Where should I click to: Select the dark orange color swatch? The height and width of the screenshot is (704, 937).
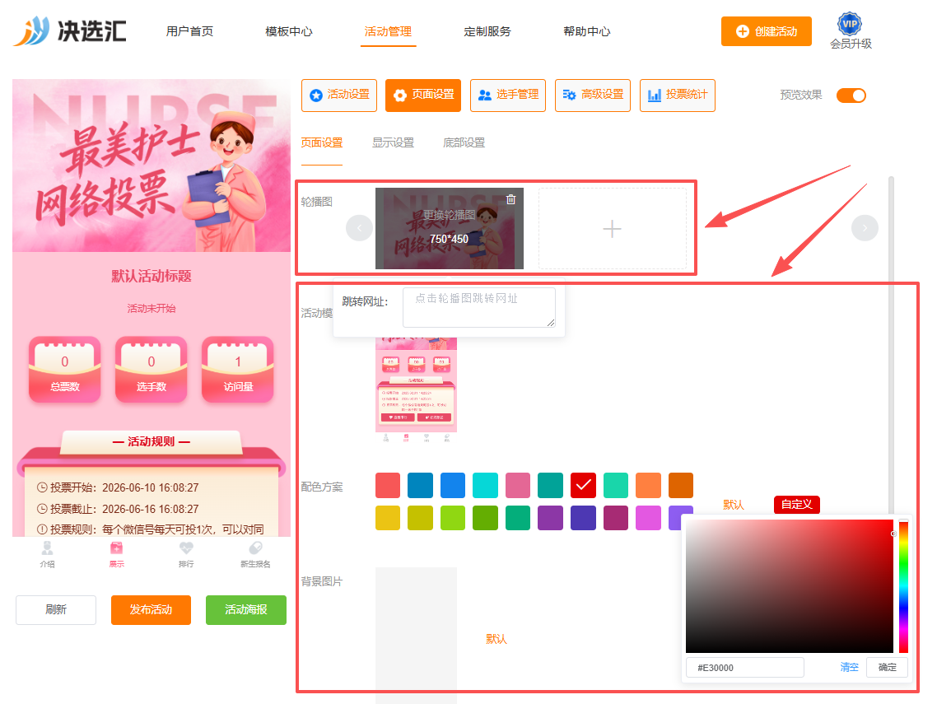click(x=681, y=485)
